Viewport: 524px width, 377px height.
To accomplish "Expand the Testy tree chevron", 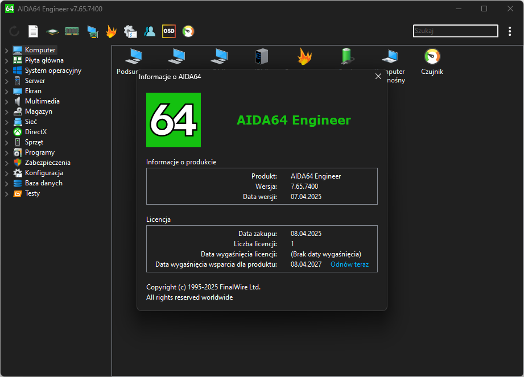I will pyautogui.click(x=6, y=194).
